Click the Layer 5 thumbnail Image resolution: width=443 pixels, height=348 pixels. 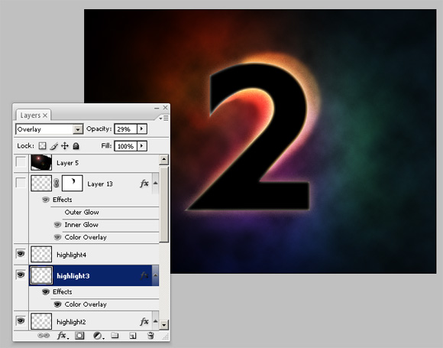tap(41, 162)
